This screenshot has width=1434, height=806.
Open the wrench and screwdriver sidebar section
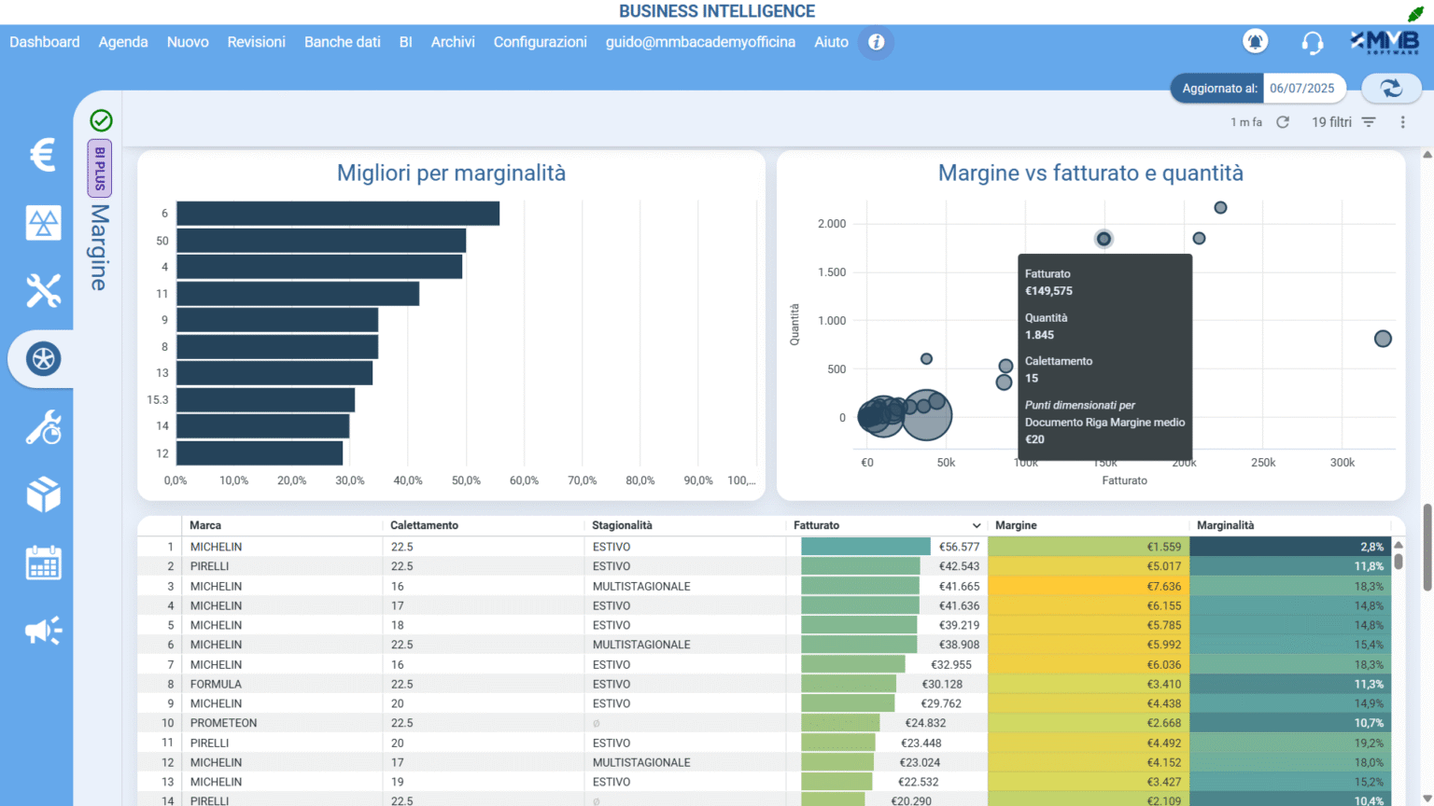[43, 291]
